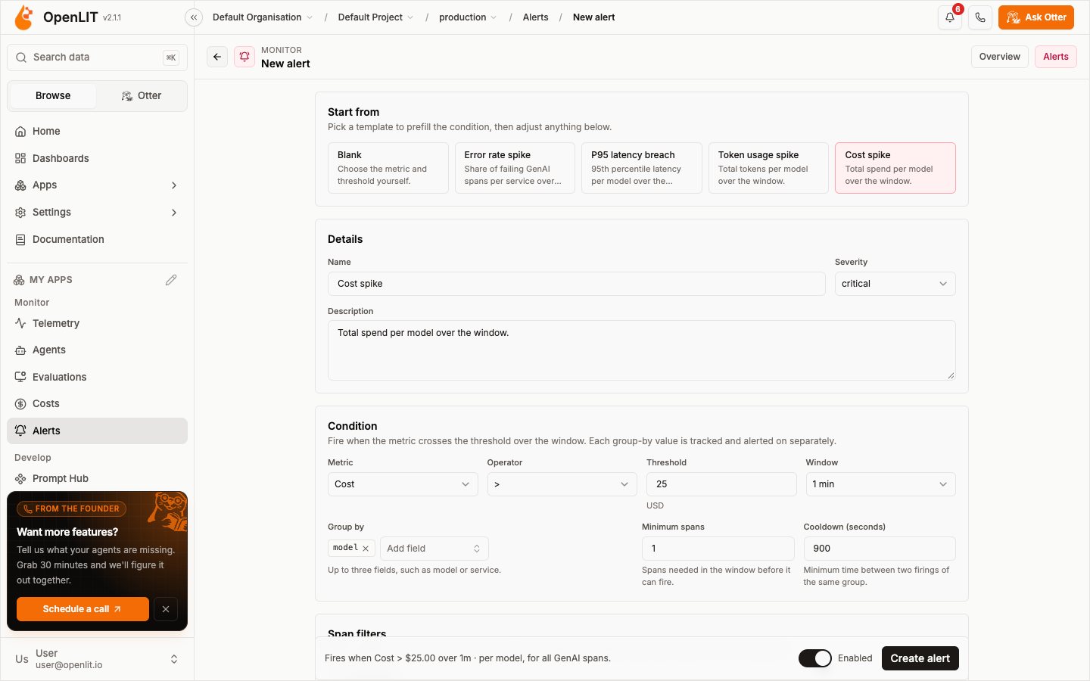Open Costs in the sidebar
Screen dimensions: 1090x681
pos(97,404)
